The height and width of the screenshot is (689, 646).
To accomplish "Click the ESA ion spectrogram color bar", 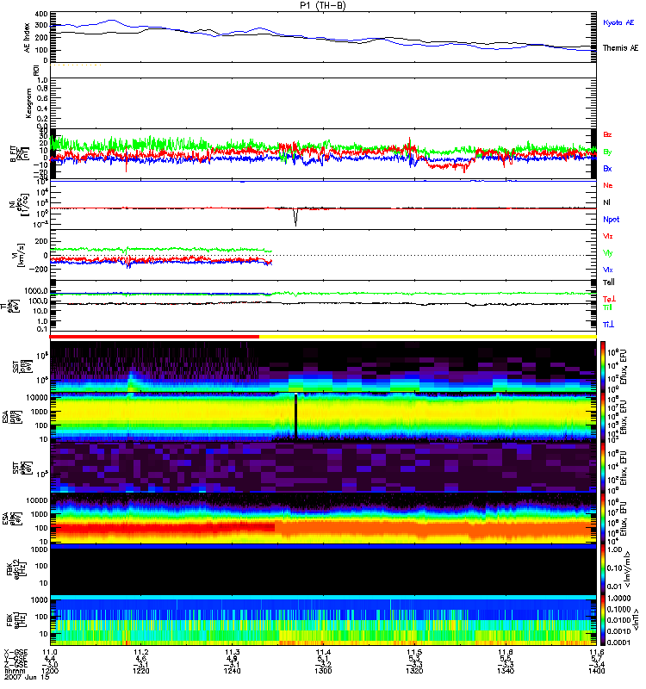I will point(603,417).
